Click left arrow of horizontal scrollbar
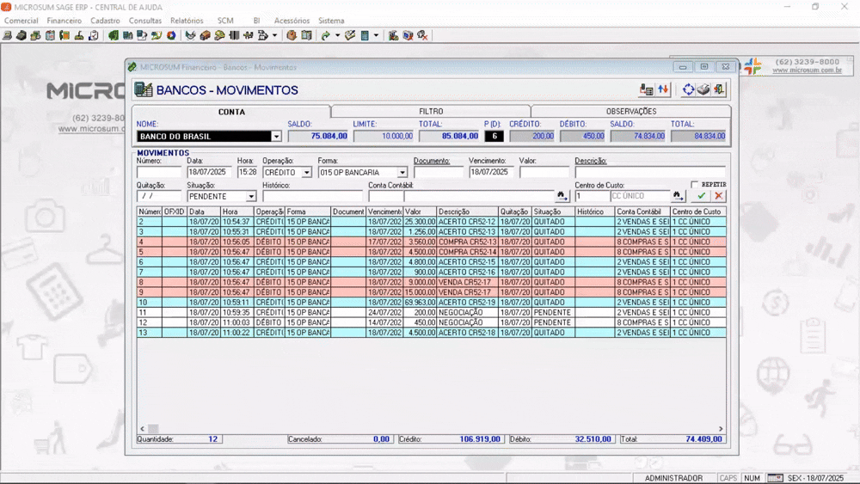860x484 pixels. (143, 429)
